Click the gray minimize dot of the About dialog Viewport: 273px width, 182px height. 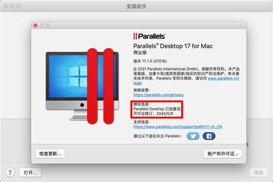pos(42,25)
